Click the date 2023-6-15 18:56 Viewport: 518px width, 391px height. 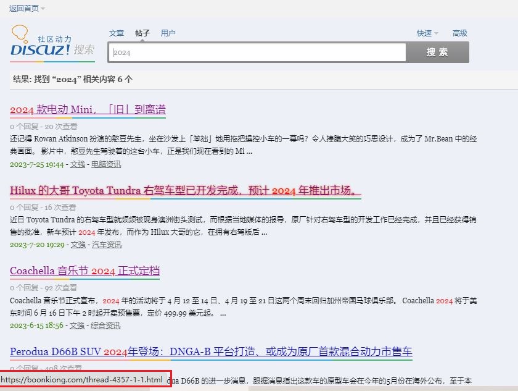click(36, 326)
